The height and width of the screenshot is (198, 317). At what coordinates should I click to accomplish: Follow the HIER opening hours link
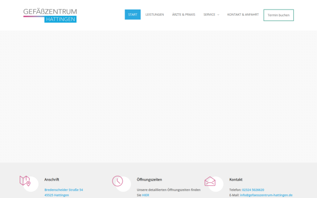point(146,195)
